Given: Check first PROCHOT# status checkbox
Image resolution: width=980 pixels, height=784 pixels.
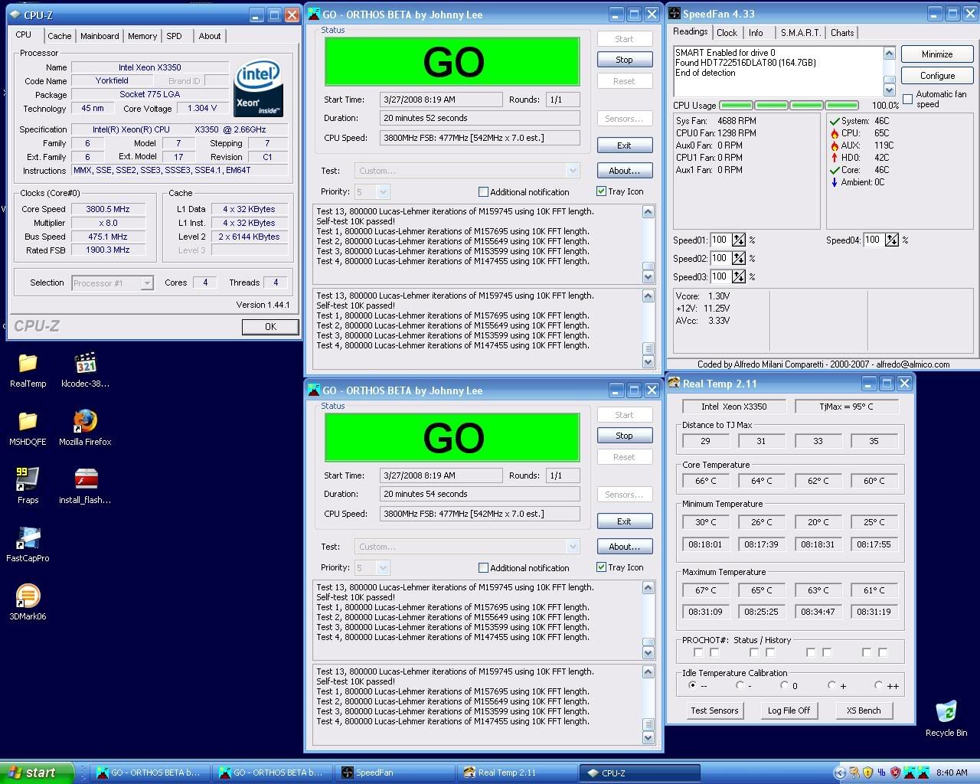Looking at the screenshot, I should point(698,653).
